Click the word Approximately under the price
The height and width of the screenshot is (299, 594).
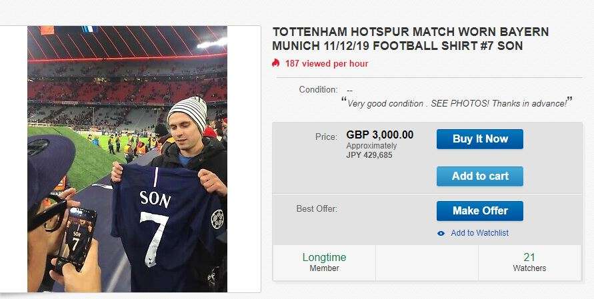pyautogui.click(x=371, y=146)
